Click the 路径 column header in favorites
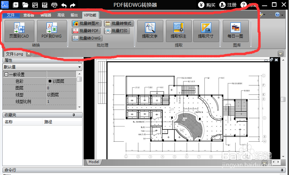Screen dimensions: 289x175 click(62, 122)
